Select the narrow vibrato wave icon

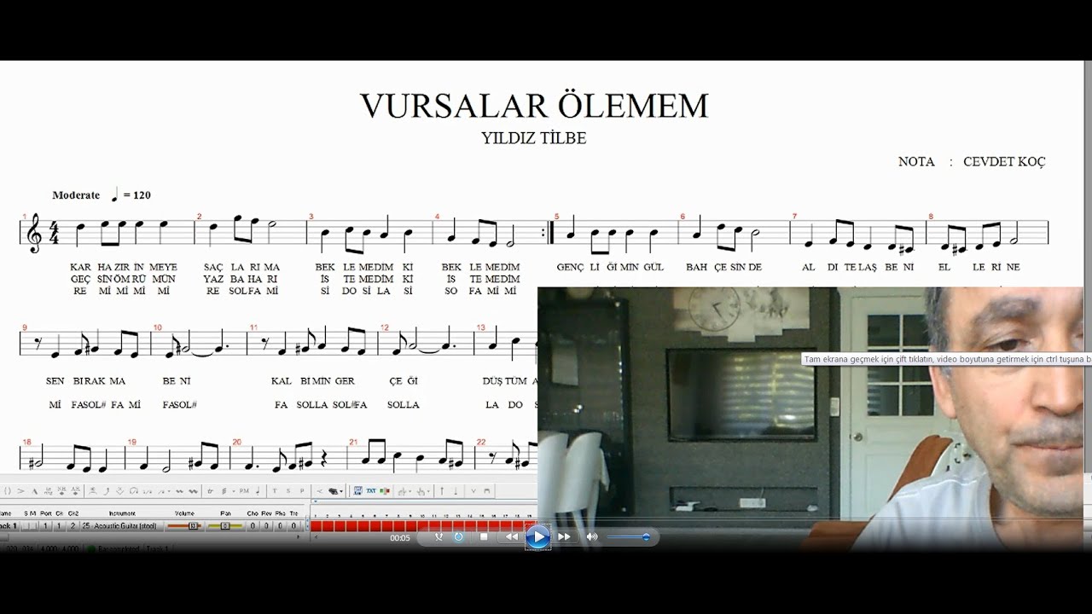tap(179, 491)
